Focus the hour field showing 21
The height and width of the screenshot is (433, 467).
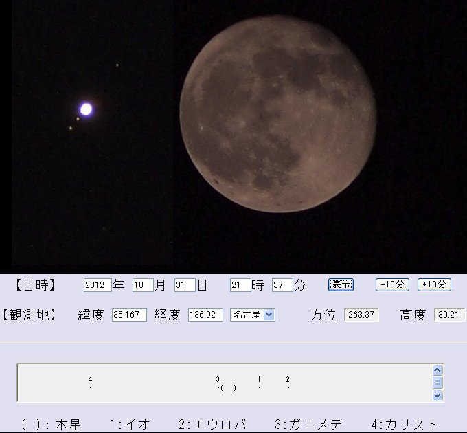pos(240,285)
